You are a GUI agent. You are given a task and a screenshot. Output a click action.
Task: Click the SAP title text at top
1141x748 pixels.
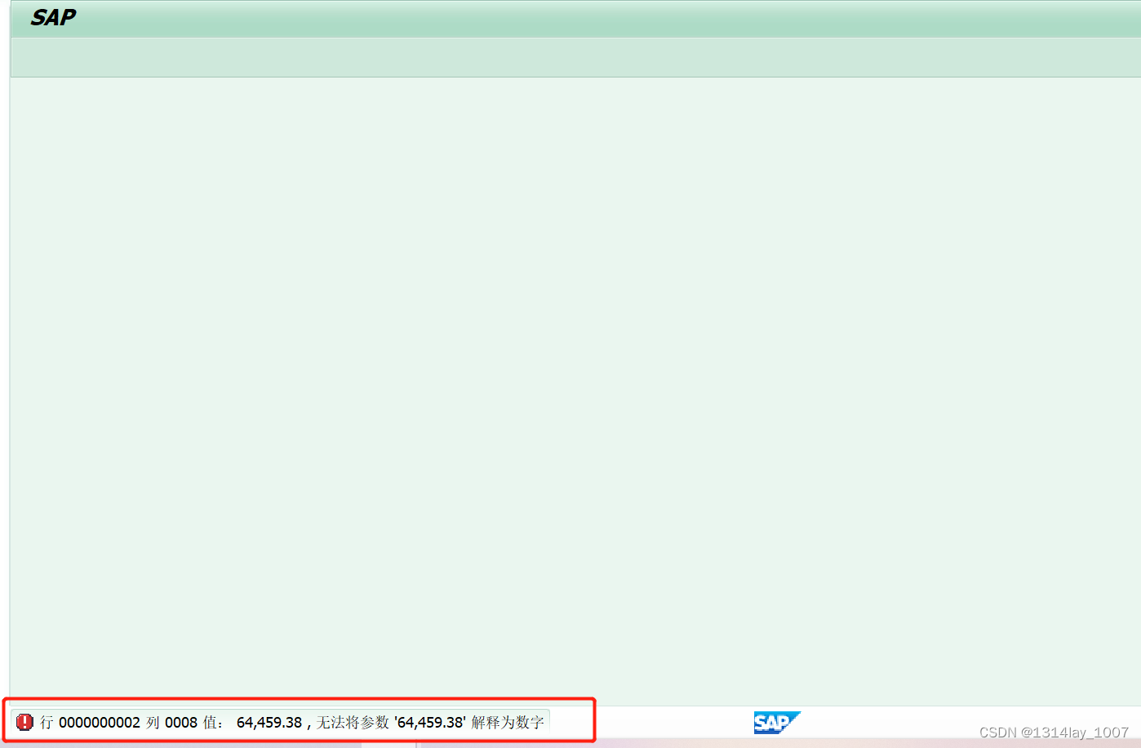tap(53, 17)
